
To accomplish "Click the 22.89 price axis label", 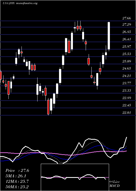I will pyautogui.click(x=126, y=98).
